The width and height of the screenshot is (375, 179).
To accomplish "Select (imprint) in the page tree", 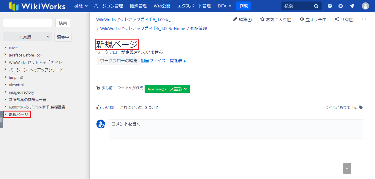I will tap(16, 77).
